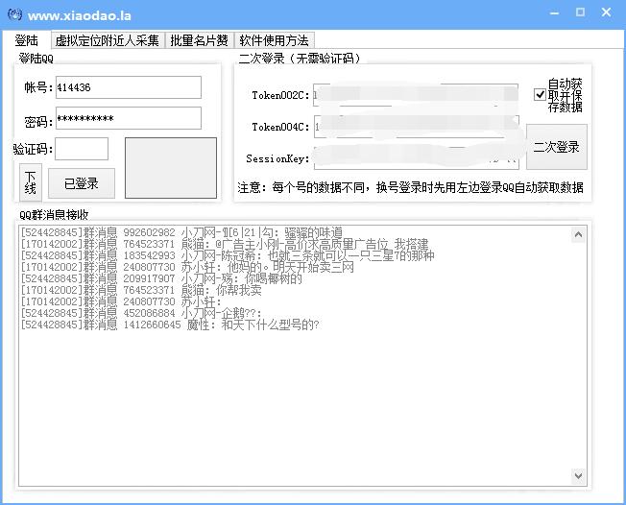
Task: Maximize the xiaodao window
Action: [580, 12]
